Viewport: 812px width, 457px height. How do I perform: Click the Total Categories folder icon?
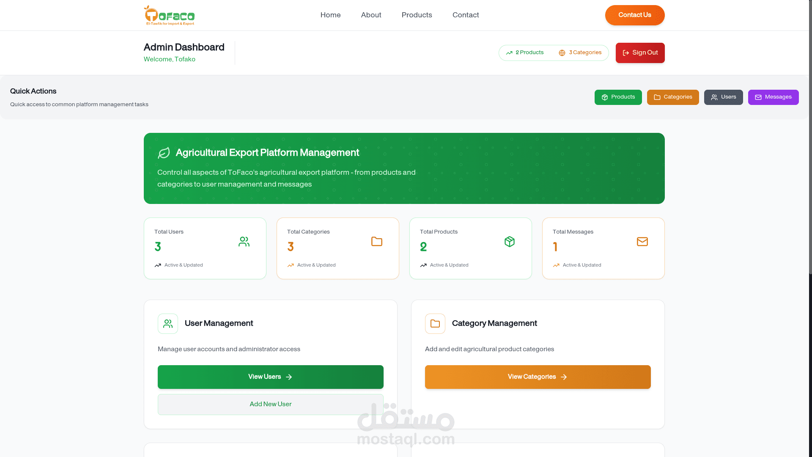click(x=376, y=242)
